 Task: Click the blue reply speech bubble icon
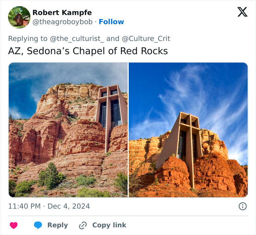click(x=38, y=225)
